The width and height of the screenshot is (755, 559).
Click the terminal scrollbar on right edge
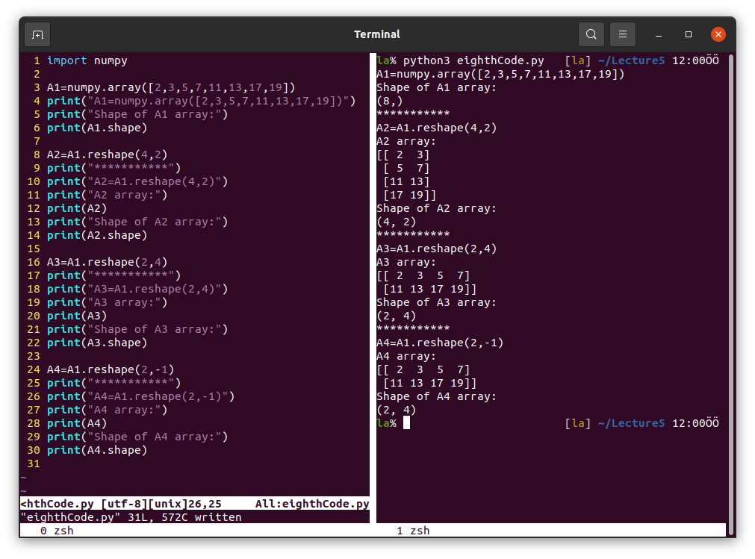(x=731, y=291)
